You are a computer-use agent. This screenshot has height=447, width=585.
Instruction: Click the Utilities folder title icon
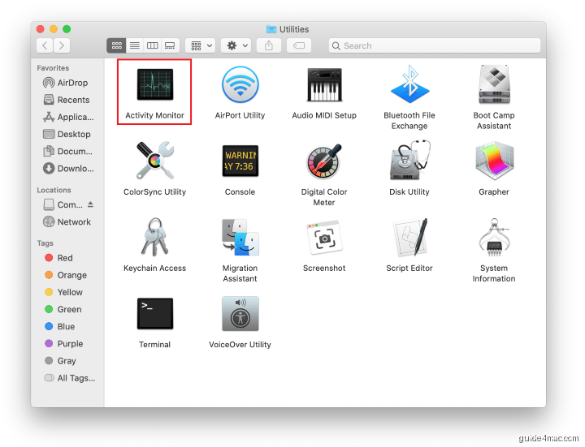[x=271, y=29]
